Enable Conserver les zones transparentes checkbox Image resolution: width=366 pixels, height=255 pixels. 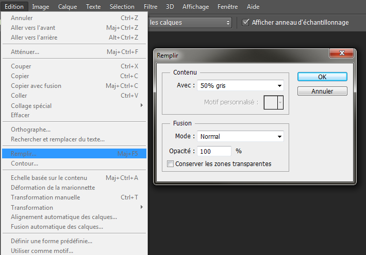point(171,164)
